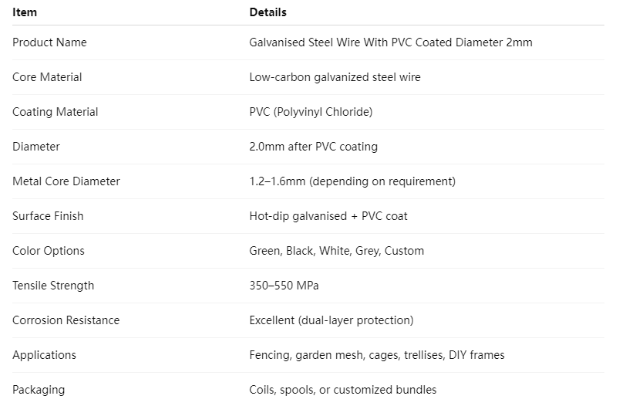Select the "Surface Finish" row label
Screen dimensions: 626x406
48,216
